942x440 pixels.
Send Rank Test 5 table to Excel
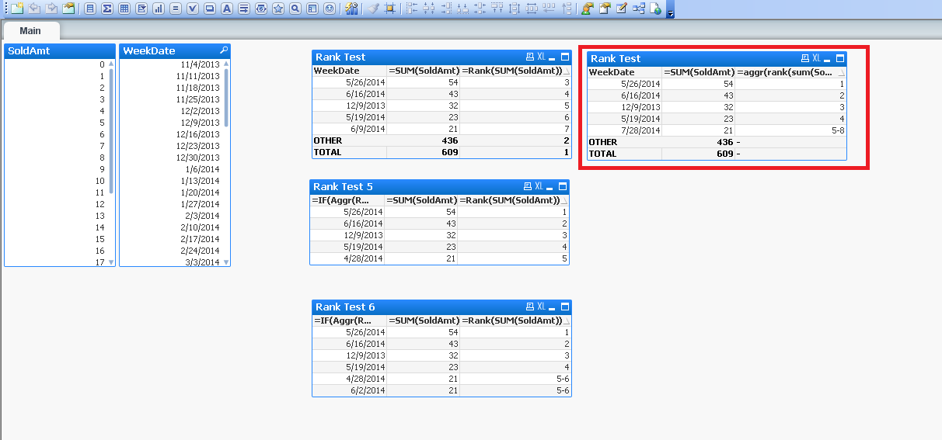(x=541, y=186)
